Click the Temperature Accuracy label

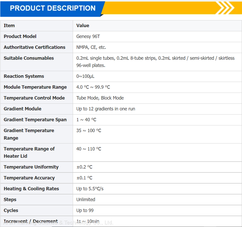pyautogui.click(x=29, y=178)
